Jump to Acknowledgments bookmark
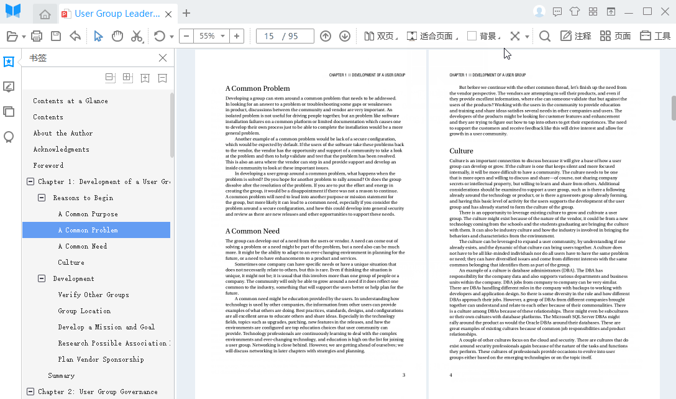Image resolution: width=676 pixels, height=399 pixels. [62, 149]
